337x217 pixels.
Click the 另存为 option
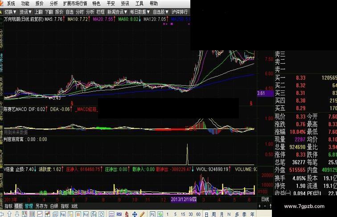(x=41, y=206)
